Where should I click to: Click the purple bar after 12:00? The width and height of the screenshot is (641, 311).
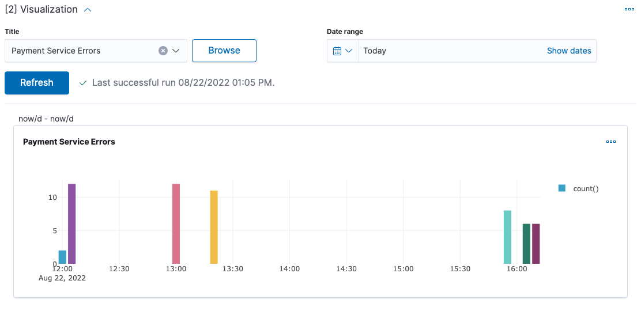coord(72,223)
